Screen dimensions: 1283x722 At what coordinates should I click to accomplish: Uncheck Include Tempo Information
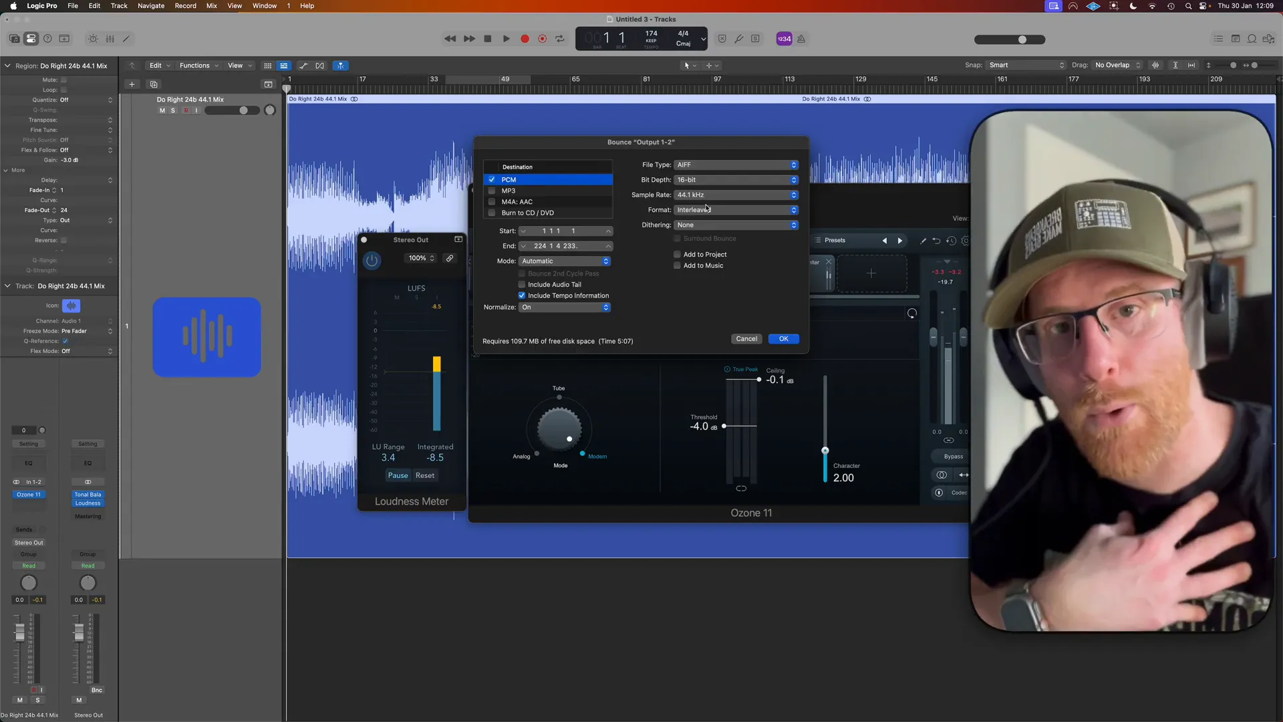[522, 295]
